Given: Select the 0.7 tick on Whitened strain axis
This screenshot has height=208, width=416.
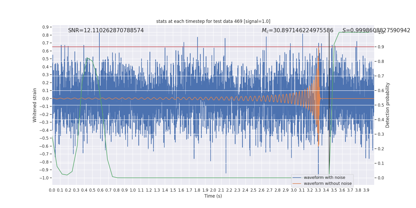Looking at the screenshot, I should pos(45,43).
